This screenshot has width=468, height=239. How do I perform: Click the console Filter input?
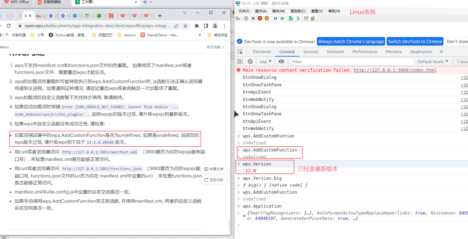352,62
